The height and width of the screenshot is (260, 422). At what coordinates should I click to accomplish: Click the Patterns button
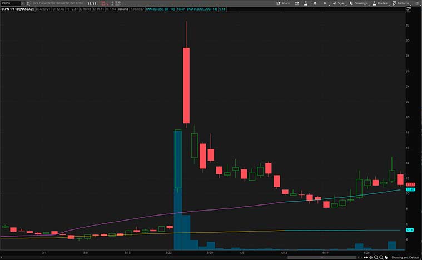tap(401, 3)
